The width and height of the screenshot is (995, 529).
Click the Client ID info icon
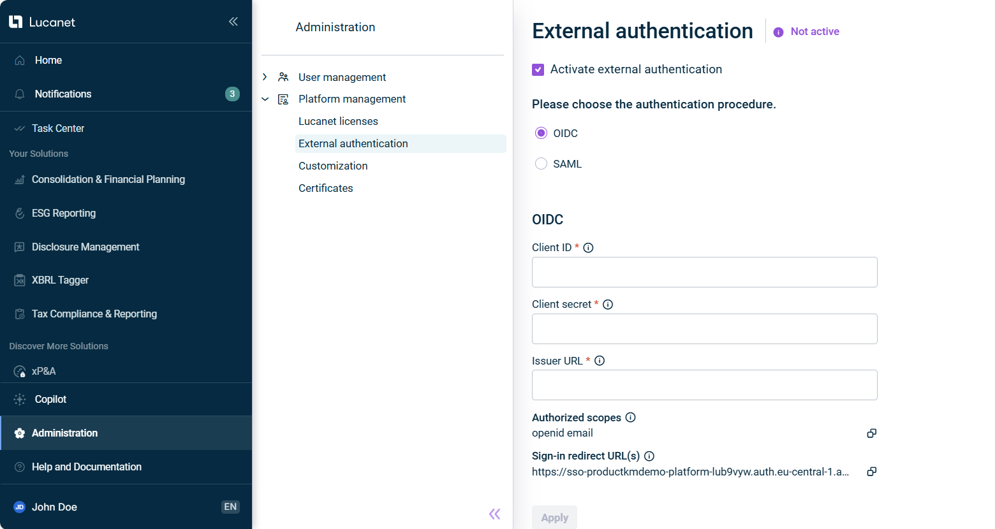coord(589,248)
